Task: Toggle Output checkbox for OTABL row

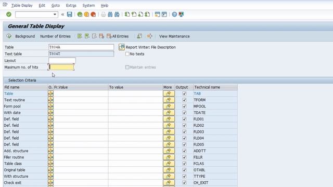Action: pyautogui.click(x=184, y=170)
